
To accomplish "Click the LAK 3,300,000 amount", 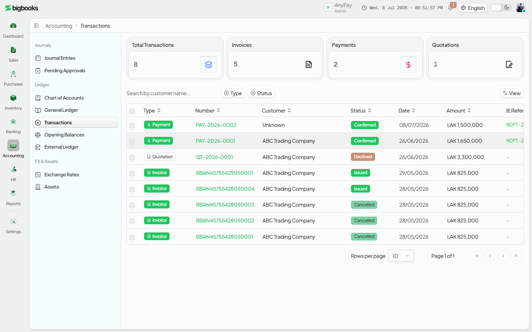I will pyautogui.click(x=465, y=157).
